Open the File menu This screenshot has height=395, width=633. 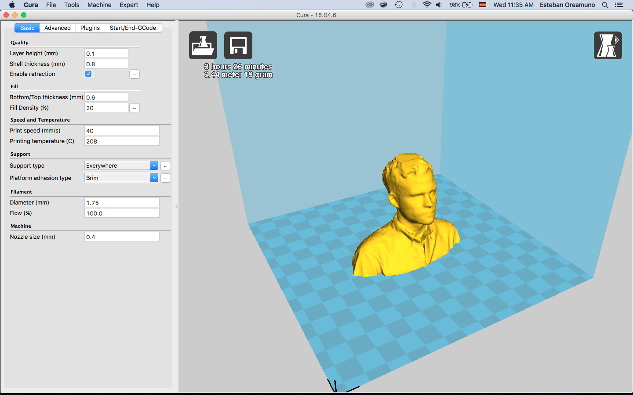[51, 5]
